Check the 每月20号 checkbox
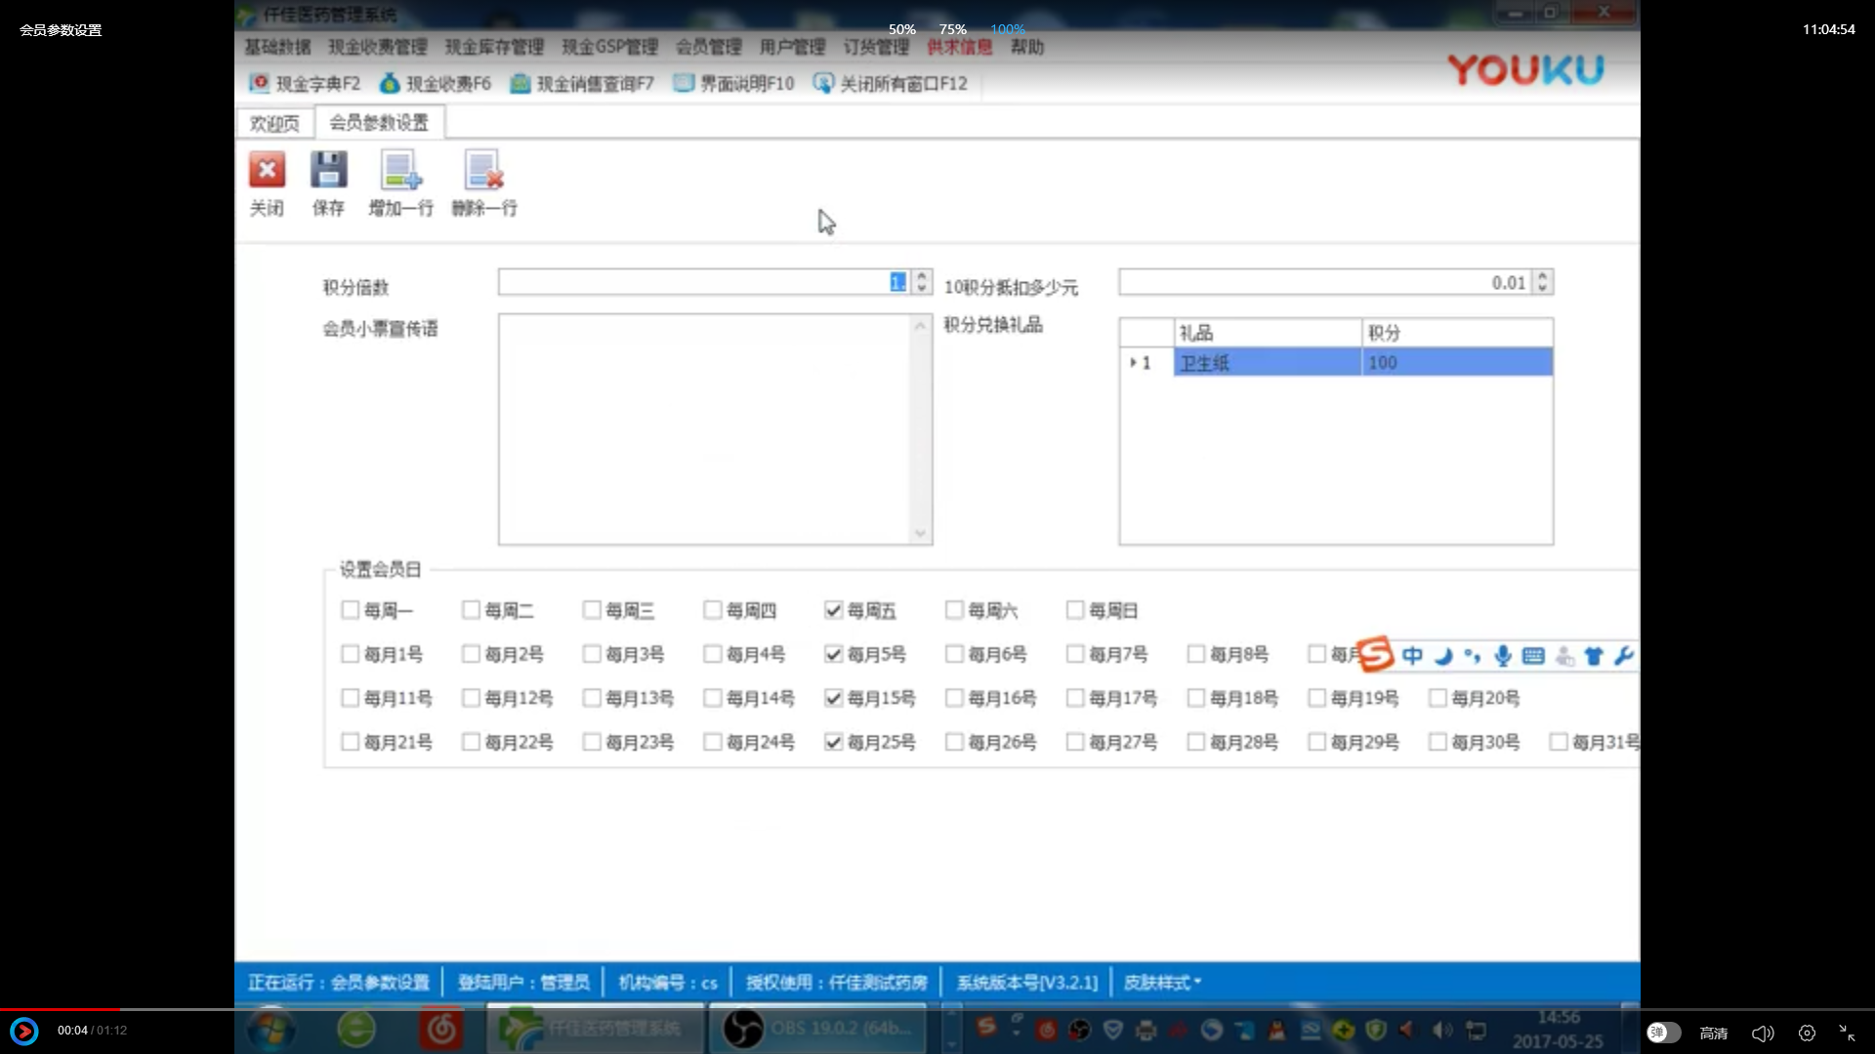The image size is (1875, 1054). (1437, 698)
